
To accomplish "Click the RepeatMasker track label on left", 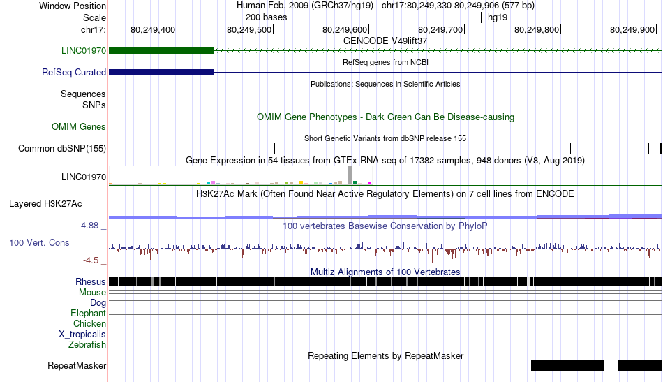I will point(77,365).
